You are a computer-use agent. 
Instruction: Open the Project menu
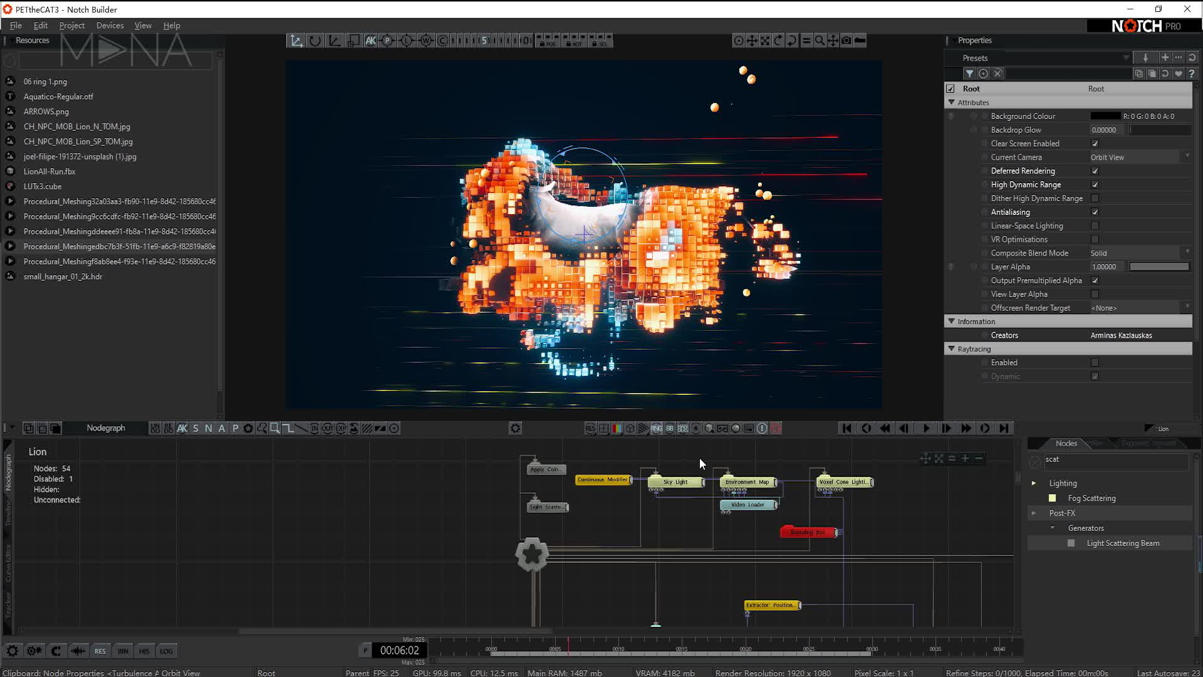[x=71, y=26]
